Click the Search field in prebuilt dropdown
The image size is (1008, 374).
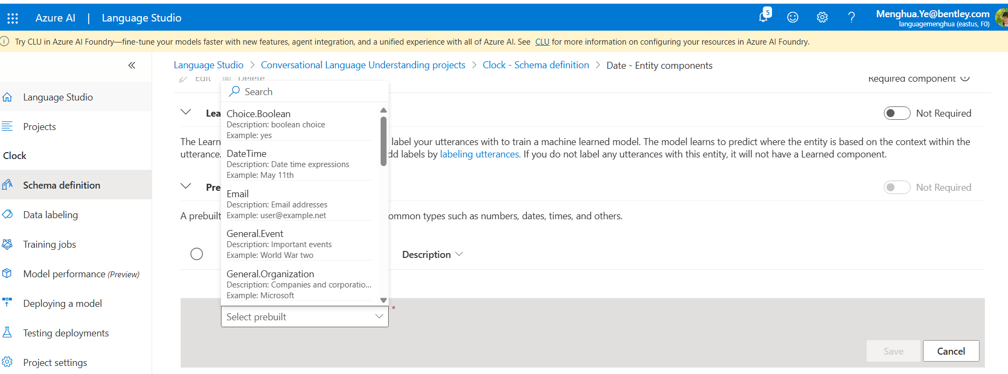coord(304,91)
